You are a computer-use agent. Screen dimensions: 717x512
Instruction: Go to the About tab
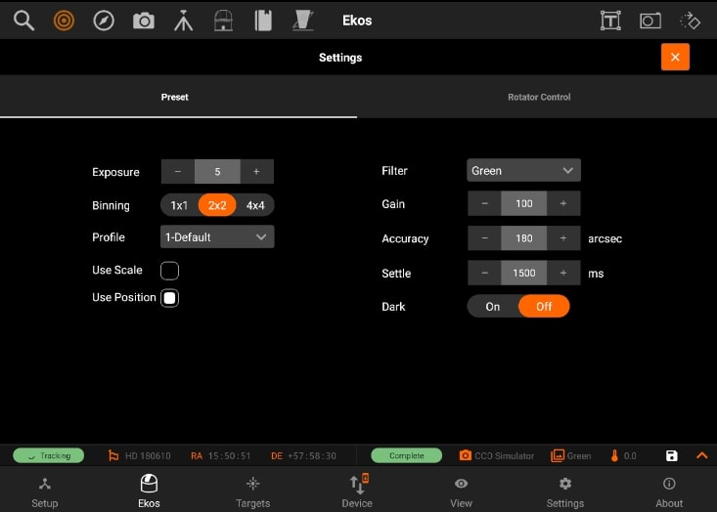tap(669, 492)
